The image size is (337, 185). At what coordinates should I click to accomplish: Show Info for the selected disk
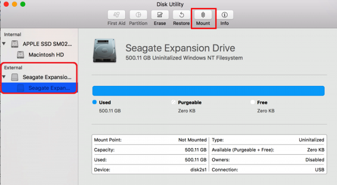pyautogui.click(x=225, y=15)
